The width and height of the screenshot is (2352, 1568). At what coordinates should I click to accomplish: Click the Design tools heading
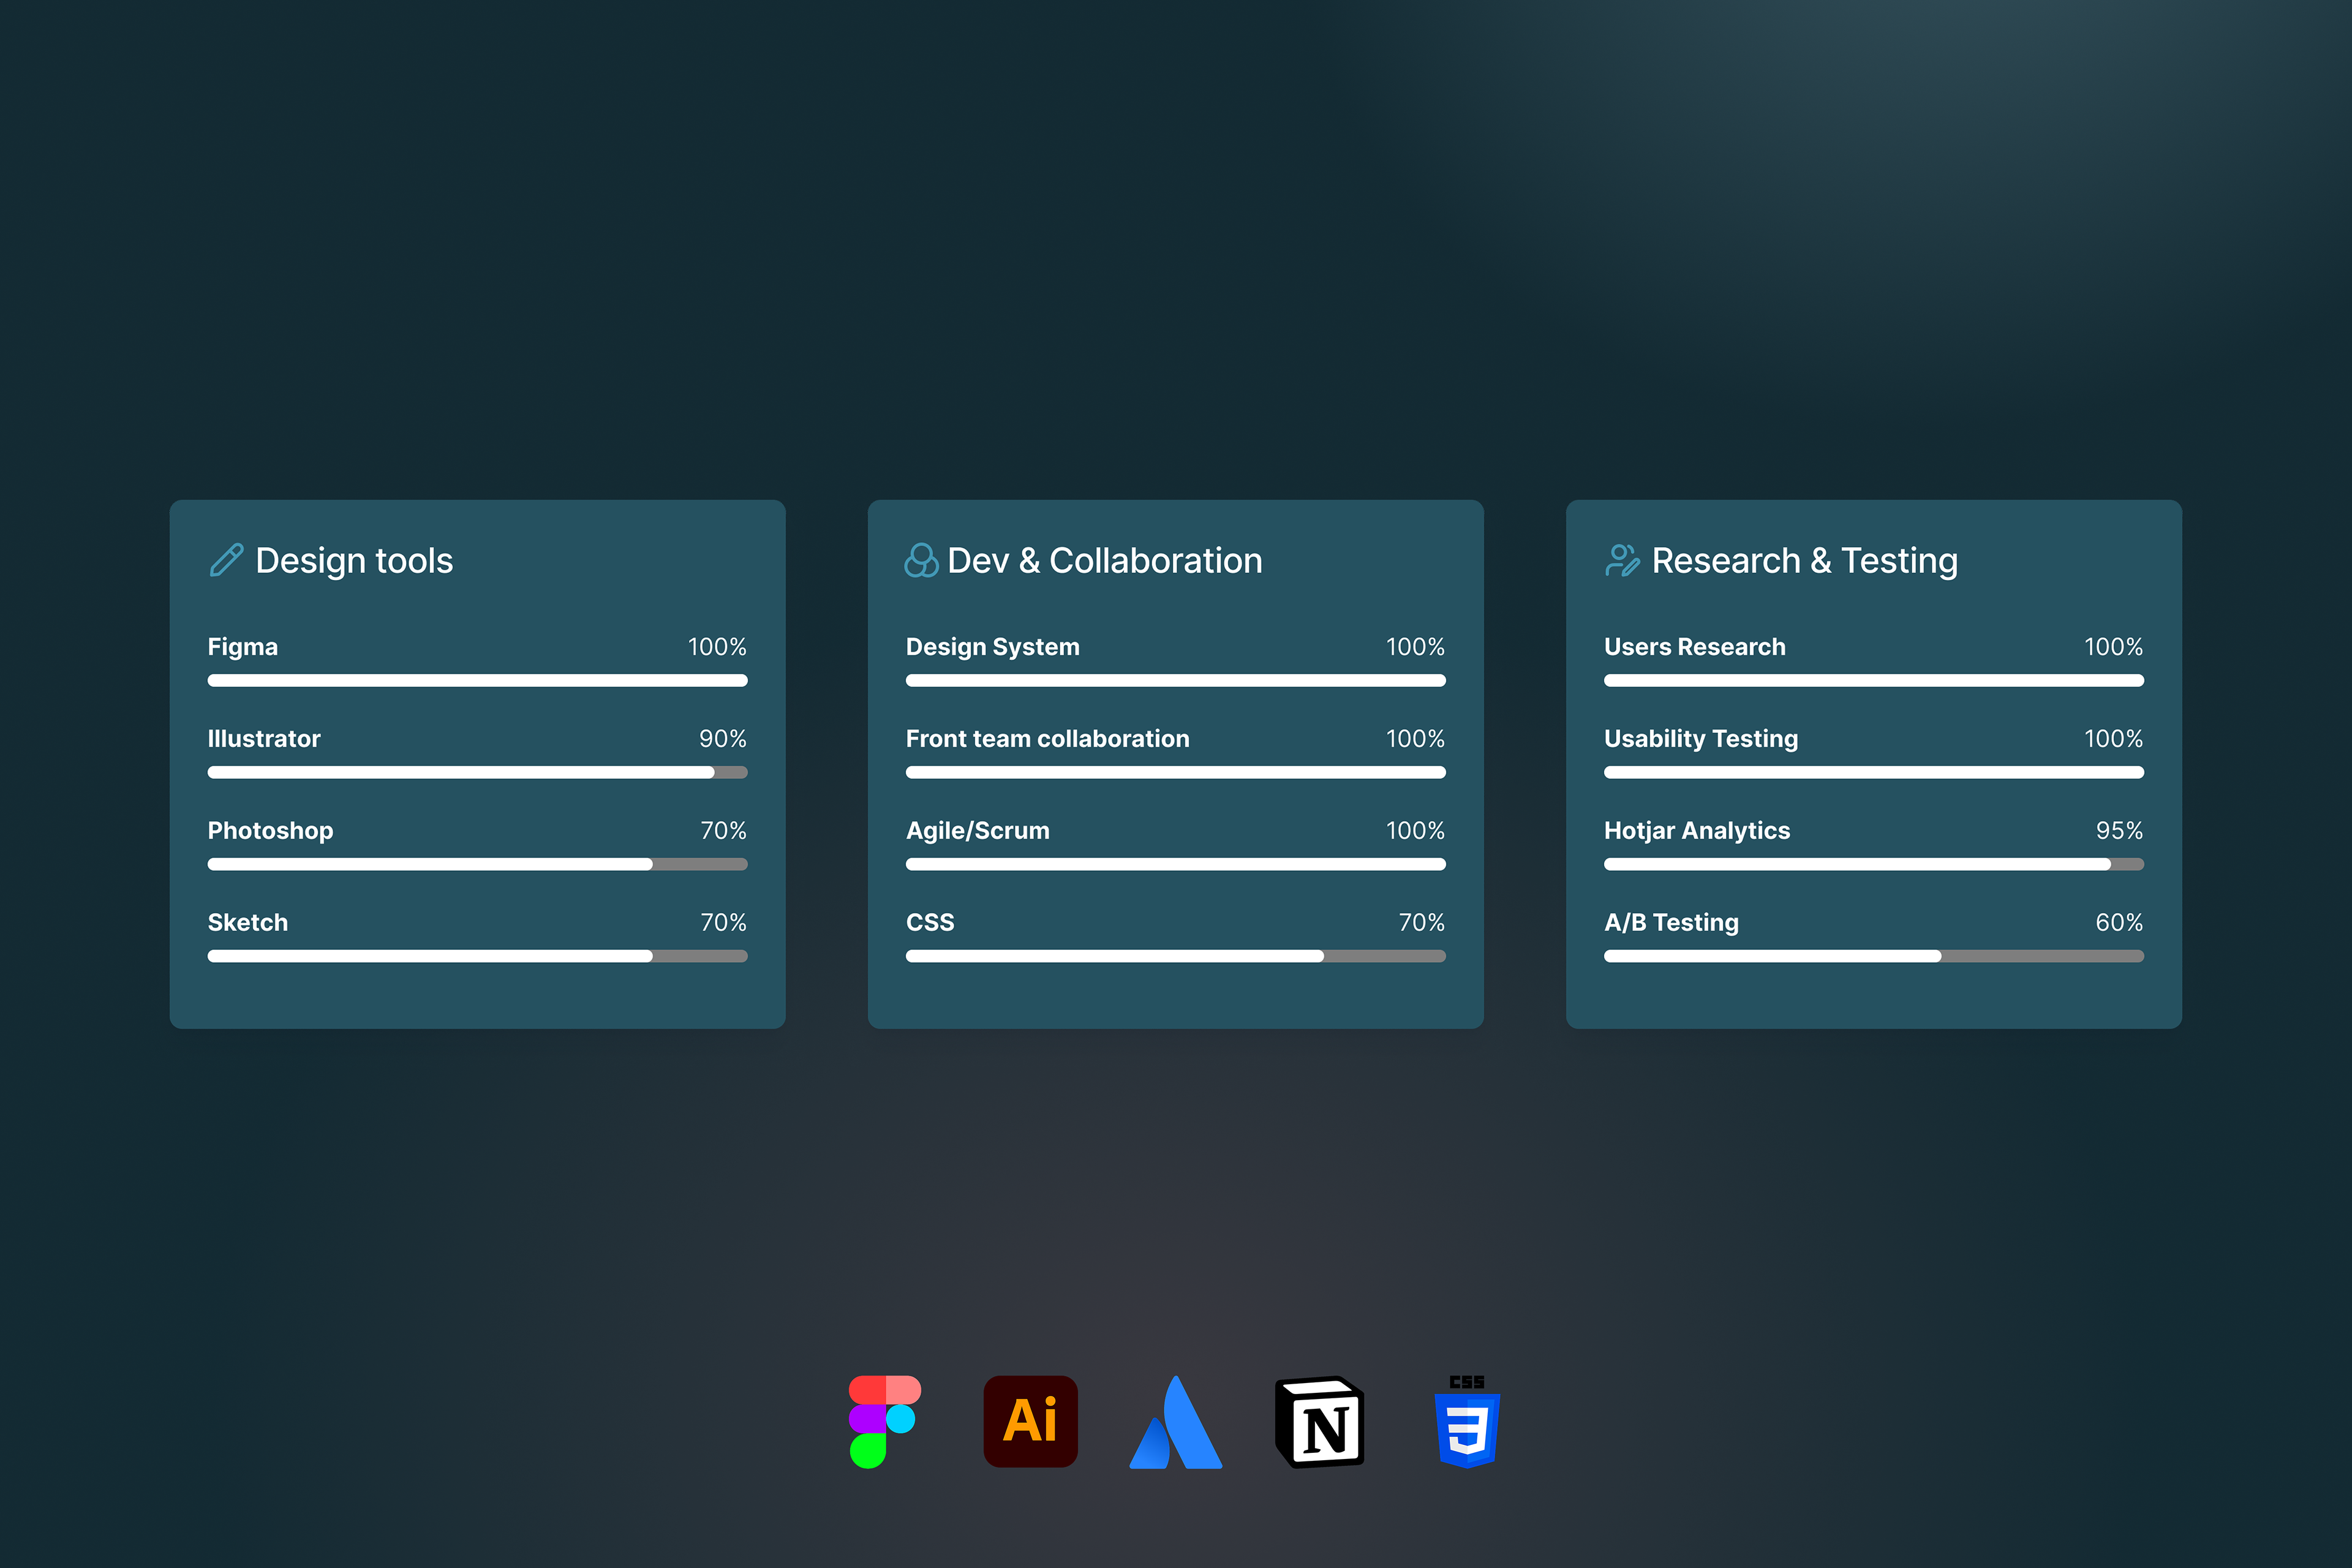click(354, 561)
